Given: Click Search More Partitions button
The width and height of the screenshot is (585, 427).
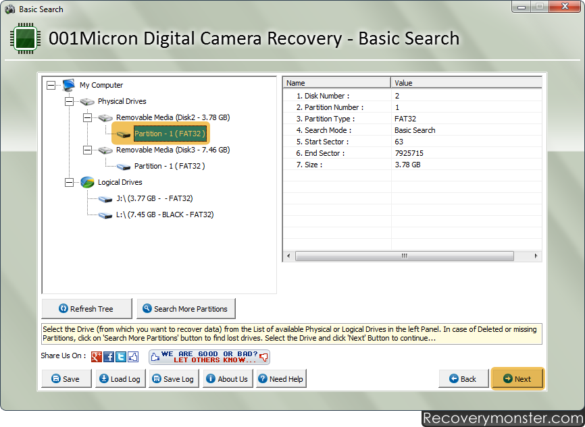Looking at the screenshot, I should [186, 308].
